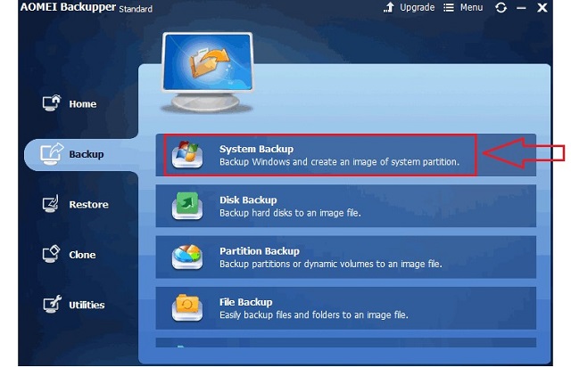This screenshot has height=367, width=571.
Task: Minimize the AOMEI Backupper window
Action: point(521,8)
